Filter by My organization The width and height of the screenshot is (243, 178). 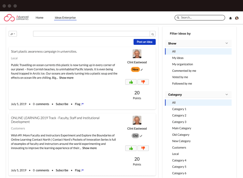182,64
